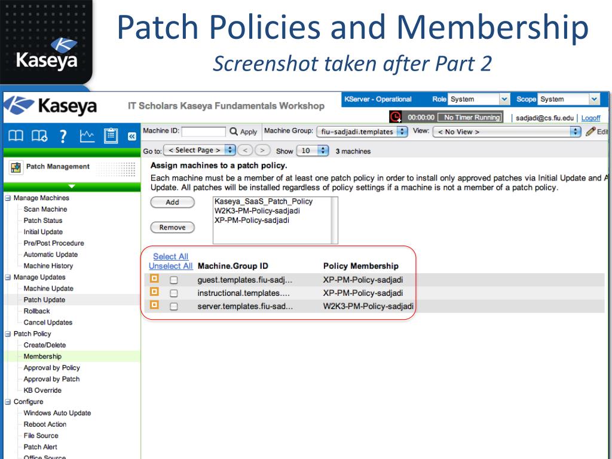Open Windows Auto Update in the sidebar
The height and width of the screenshot is (459, 612).
pyautogui.click(x=57, y=413)
